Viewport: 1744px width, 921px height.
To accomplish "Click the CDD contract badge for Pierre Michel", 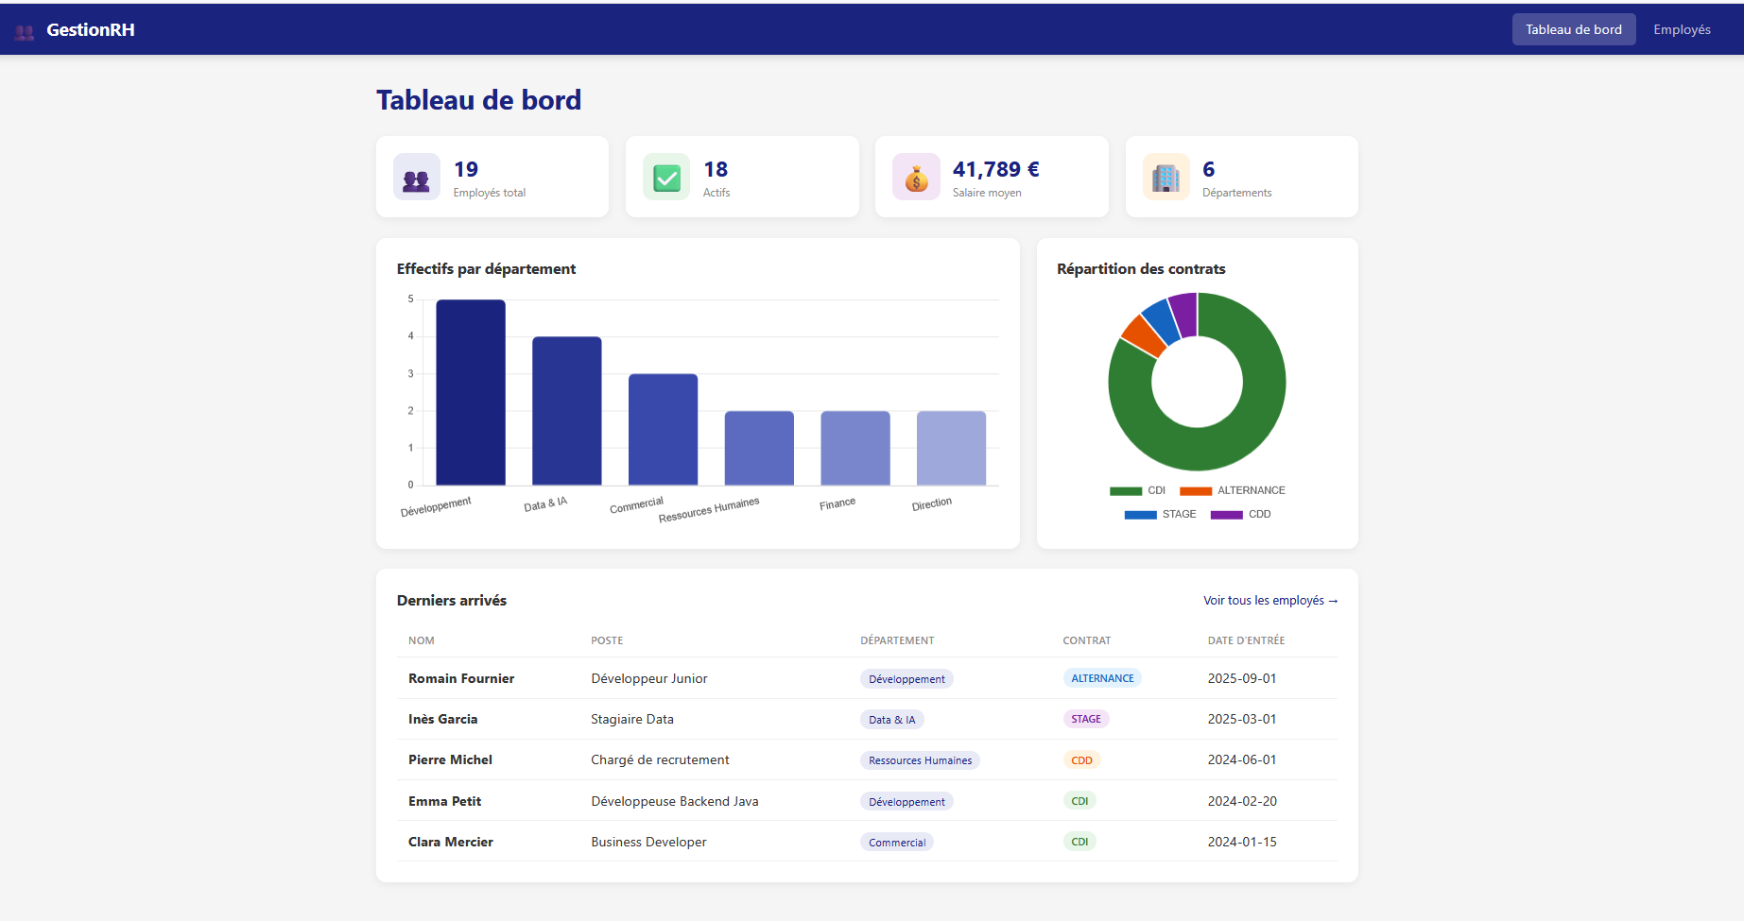I will [x=1080, y=759].
